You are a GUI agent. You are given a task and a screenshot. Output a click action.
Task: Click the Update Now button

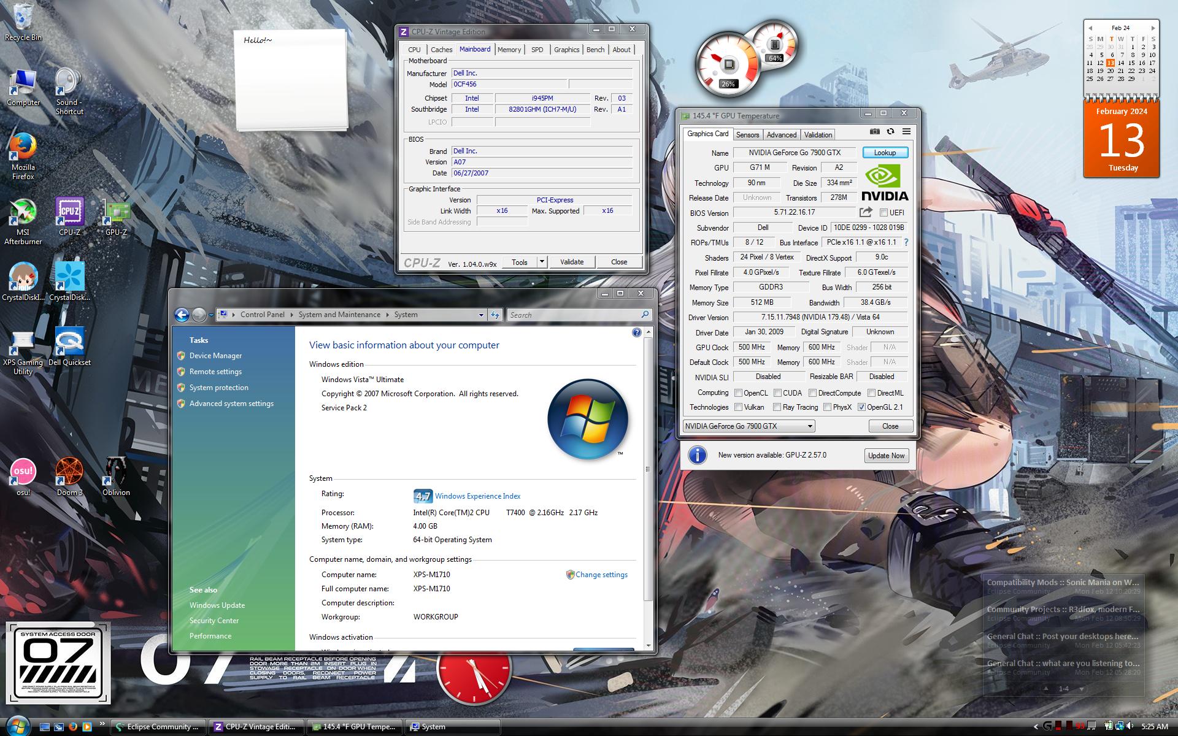[x=886, y=456]
